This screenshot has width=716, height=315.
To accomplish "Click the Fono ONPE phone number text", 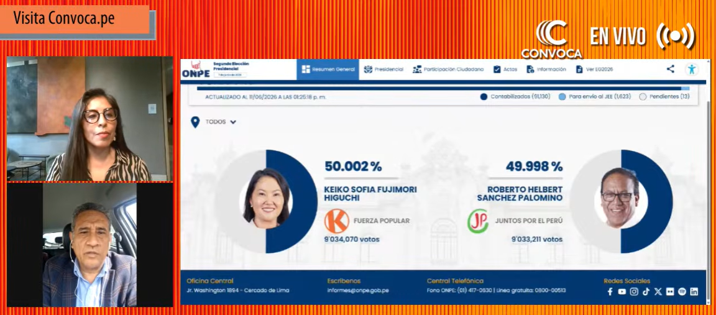I will click(x=497, y=290).
